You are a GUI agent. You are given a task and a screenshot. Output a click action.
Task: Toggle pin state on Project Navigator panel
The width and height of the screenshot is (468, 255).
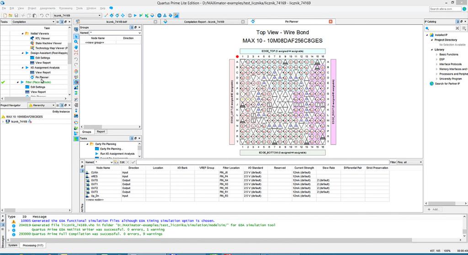point(62,105)
